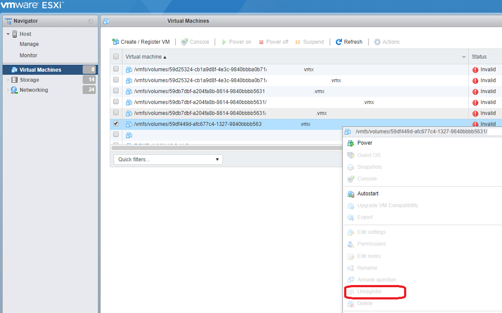Click the Create / Register VM icon

click(115, 42)
